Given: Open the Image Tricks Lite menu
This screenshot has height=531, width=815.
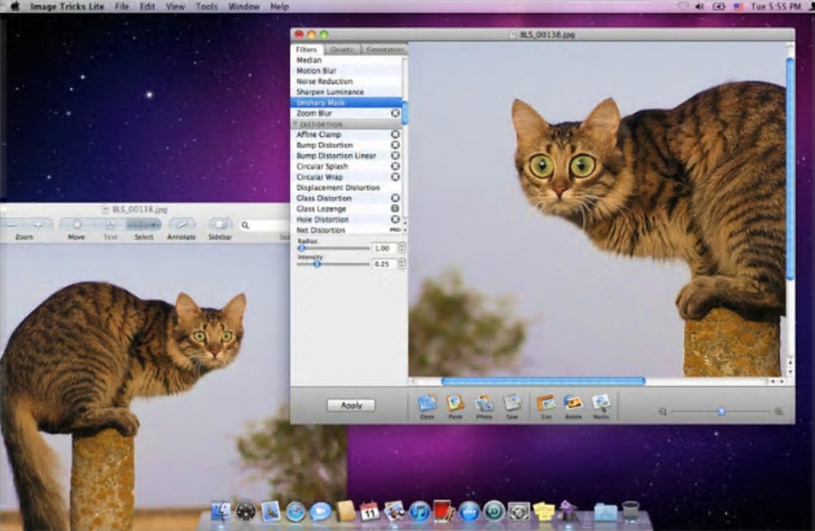Looking at the screenshot, I should pyautogui.click(x=67, y=6).
